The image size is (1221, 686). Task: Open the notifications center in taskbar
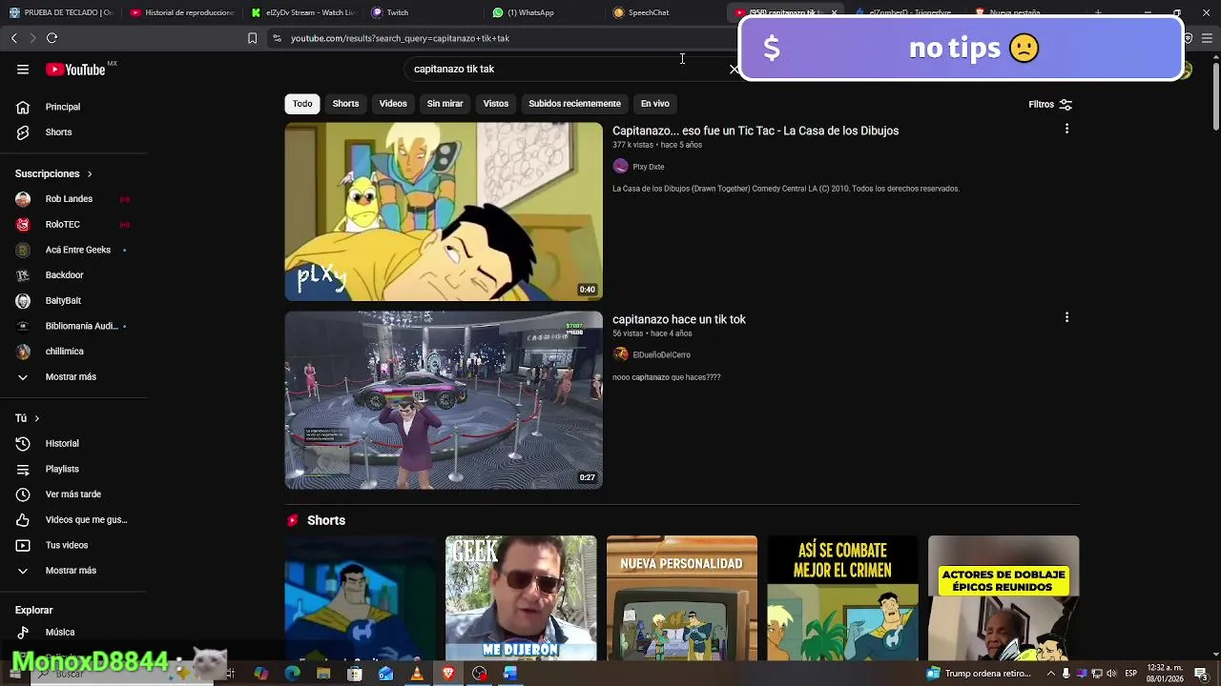pyautogui.click(x=1201, y=674)
